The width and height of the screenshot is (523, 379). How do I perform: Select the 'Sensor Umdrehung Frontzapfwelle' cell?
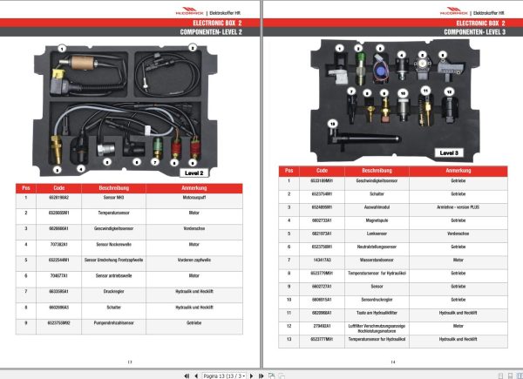[x=113, y=264]
